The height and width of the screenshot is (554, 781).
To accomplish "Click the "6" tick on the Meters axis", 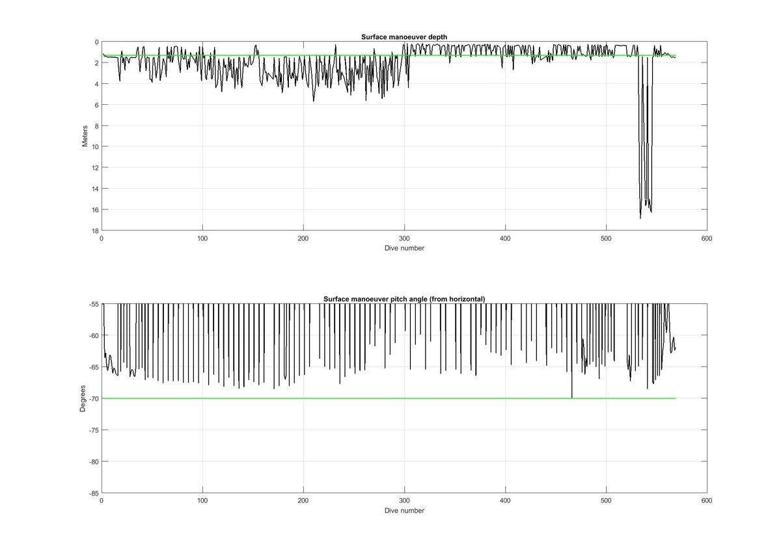I will pyautogui.click(x=96, y=105).
